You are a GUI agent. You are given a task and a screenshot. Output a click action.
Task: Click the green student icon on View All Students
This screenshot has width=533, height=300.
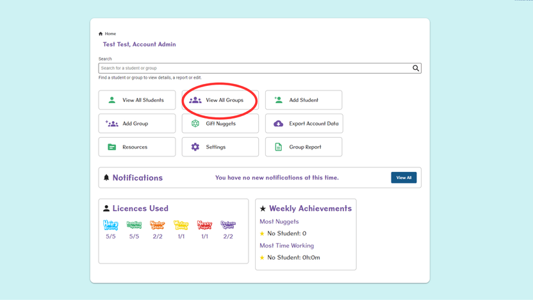pos(112,100)
